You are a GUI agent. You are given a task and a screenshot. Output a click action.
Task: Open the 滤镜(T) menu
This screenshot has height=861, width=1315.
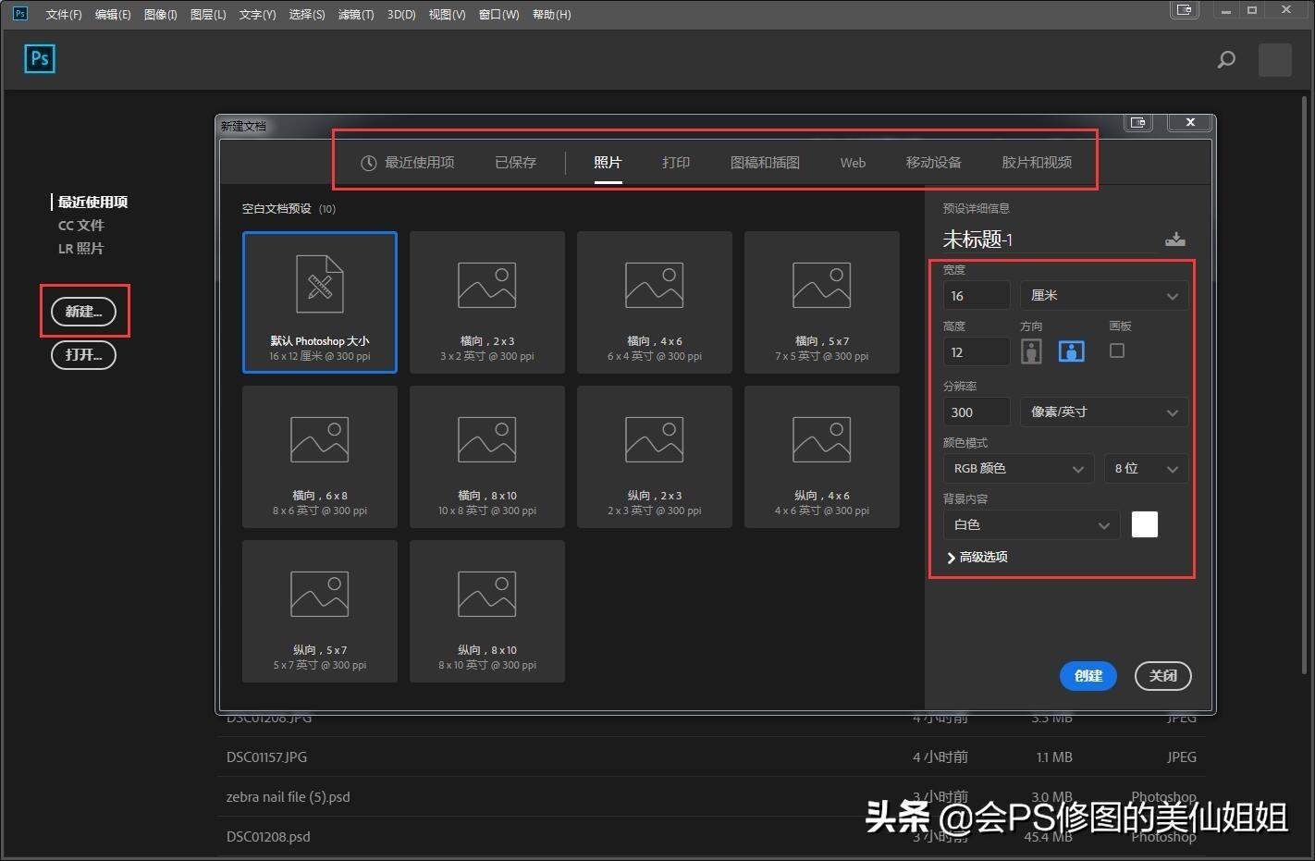click(356, 15)
